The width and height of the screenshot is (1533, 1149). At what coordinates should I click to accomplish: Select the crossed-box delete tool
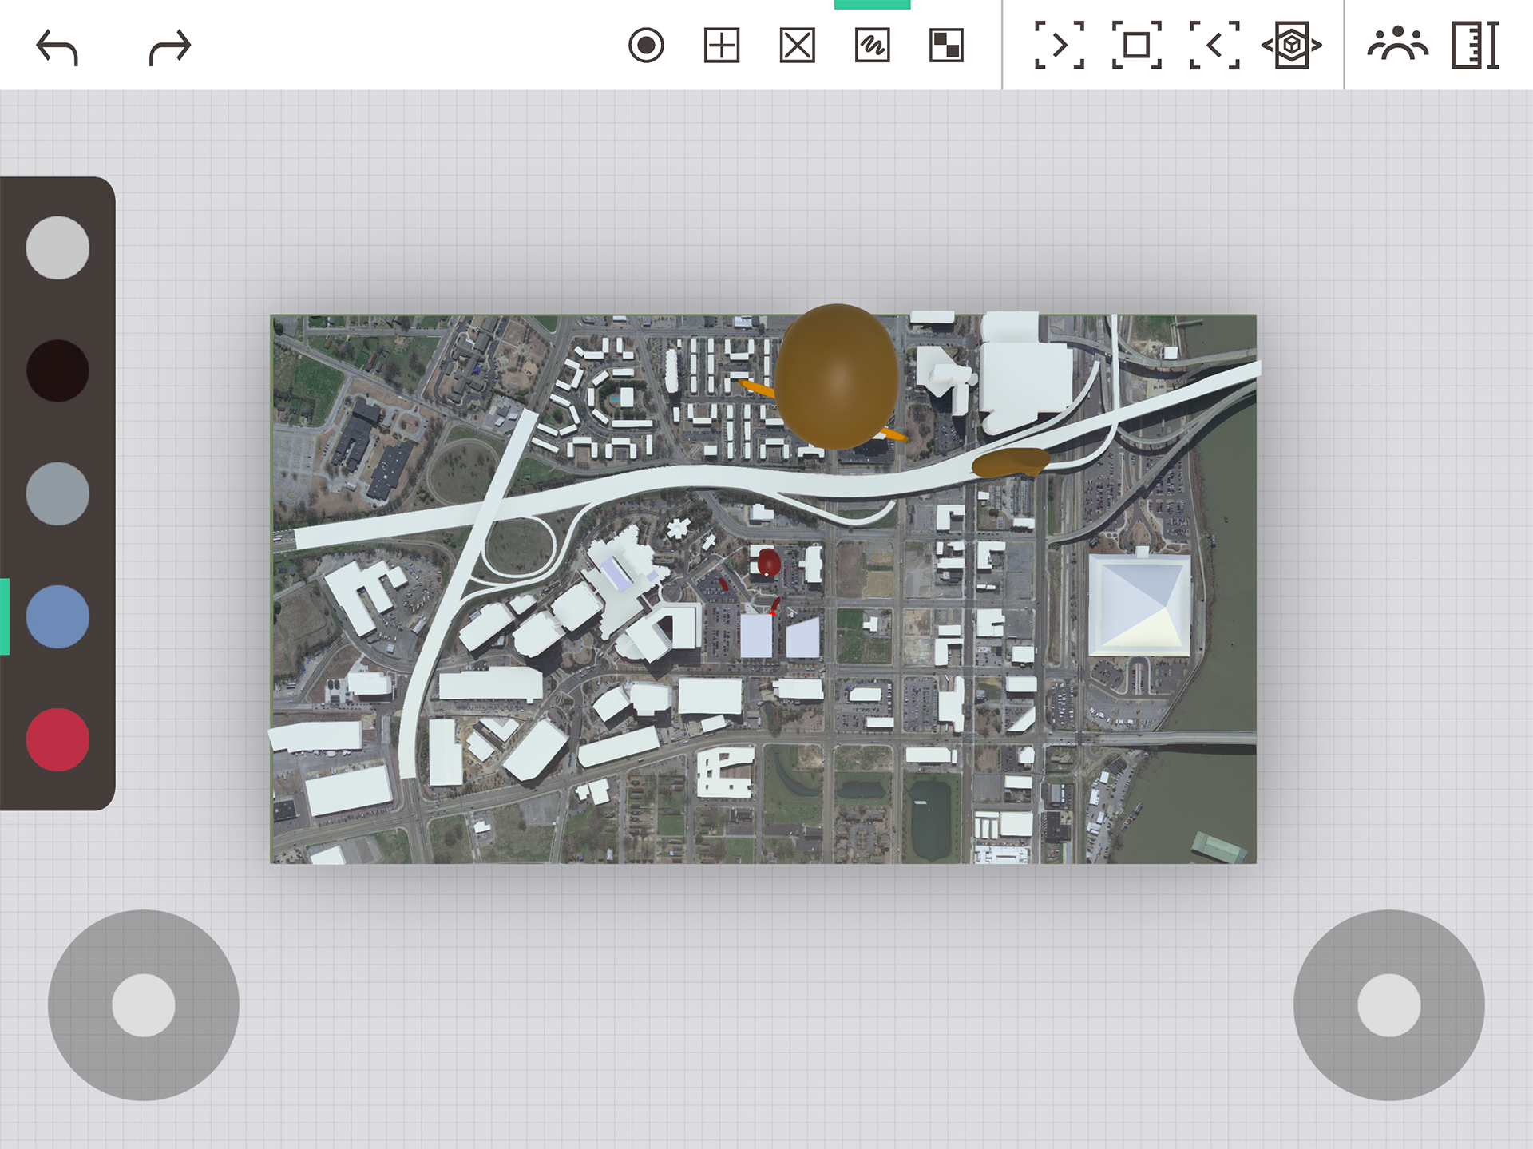(x=797, y=46)
